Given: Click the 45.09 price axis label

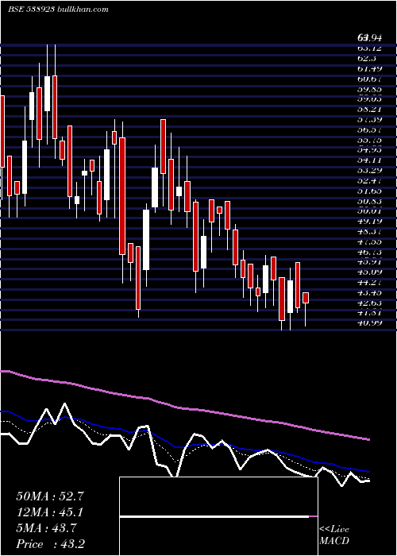Looking at the screenshot, I should point(369,272).
